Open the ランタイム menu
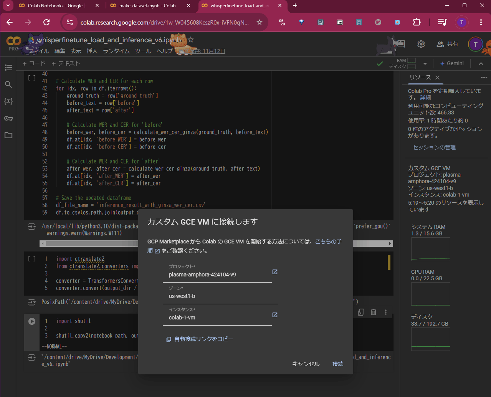The height and width of the screenshot is (397, 491). coord(116,51)
